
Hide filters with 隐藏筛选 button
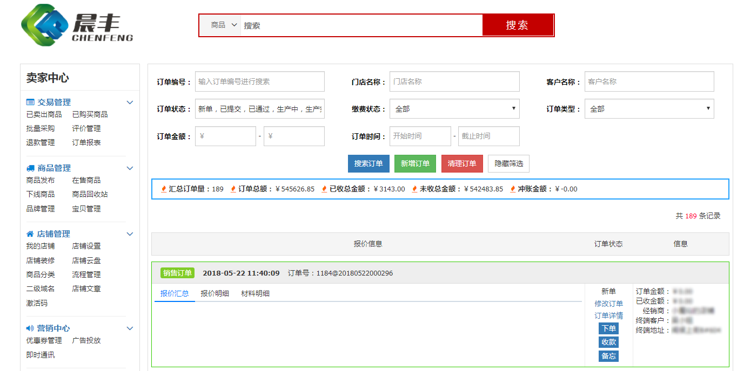[x=508, y=163]
